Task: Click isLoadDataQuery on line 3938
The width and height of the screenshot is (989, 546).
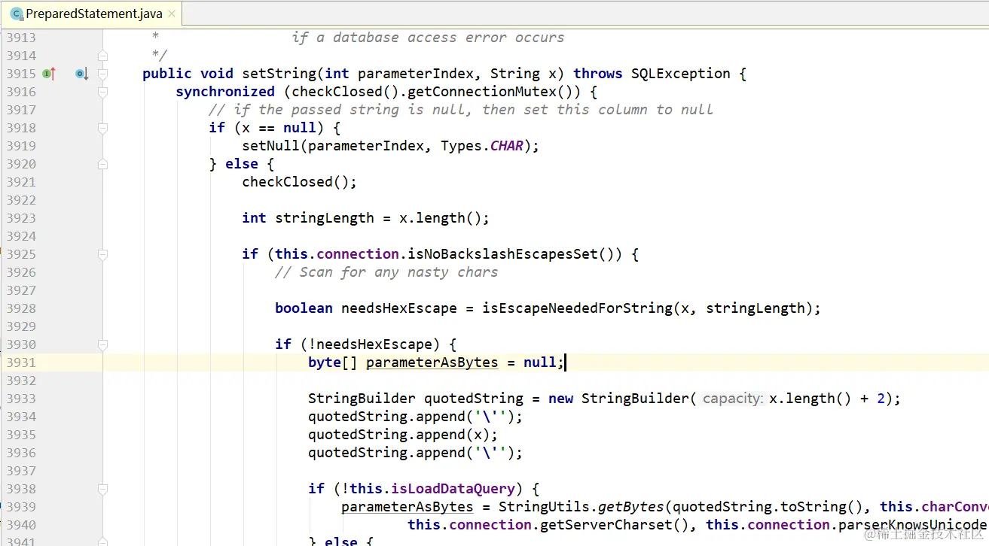Action: coord(453,489)
